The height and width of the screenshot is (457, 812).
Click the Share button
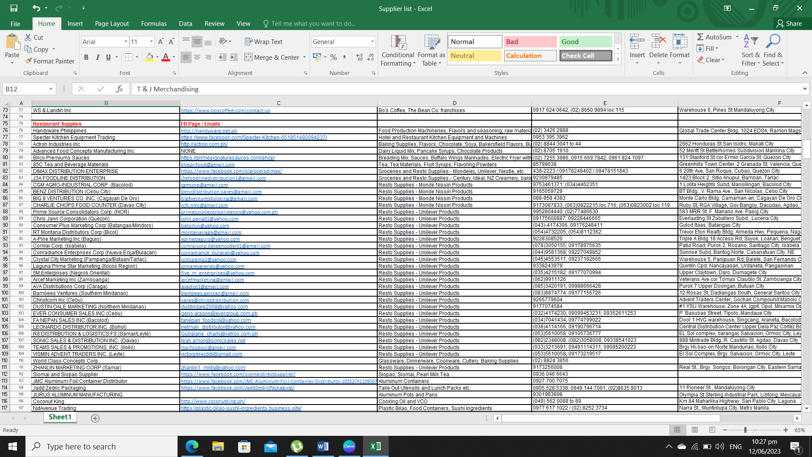[x=789, y=24]
